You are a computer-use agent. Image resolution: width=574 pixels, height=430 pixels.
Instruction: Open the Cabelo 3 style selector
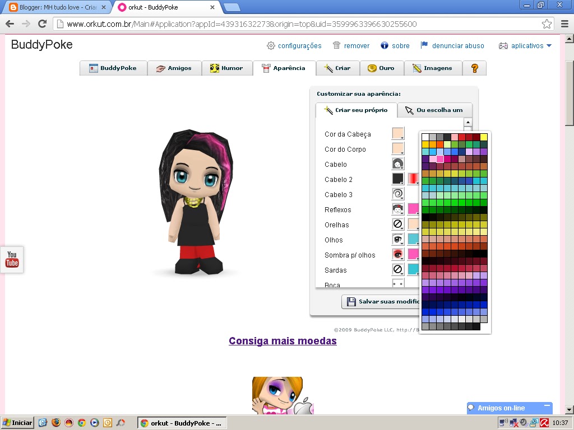pyautogui.click(x=398, y=193)
